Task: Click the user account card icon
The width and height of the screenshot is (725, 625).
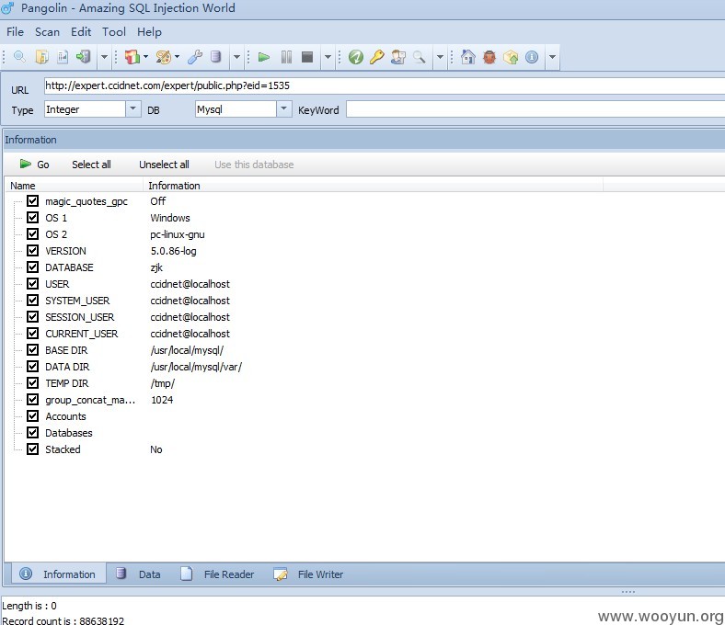Action: tap(398, 57)
